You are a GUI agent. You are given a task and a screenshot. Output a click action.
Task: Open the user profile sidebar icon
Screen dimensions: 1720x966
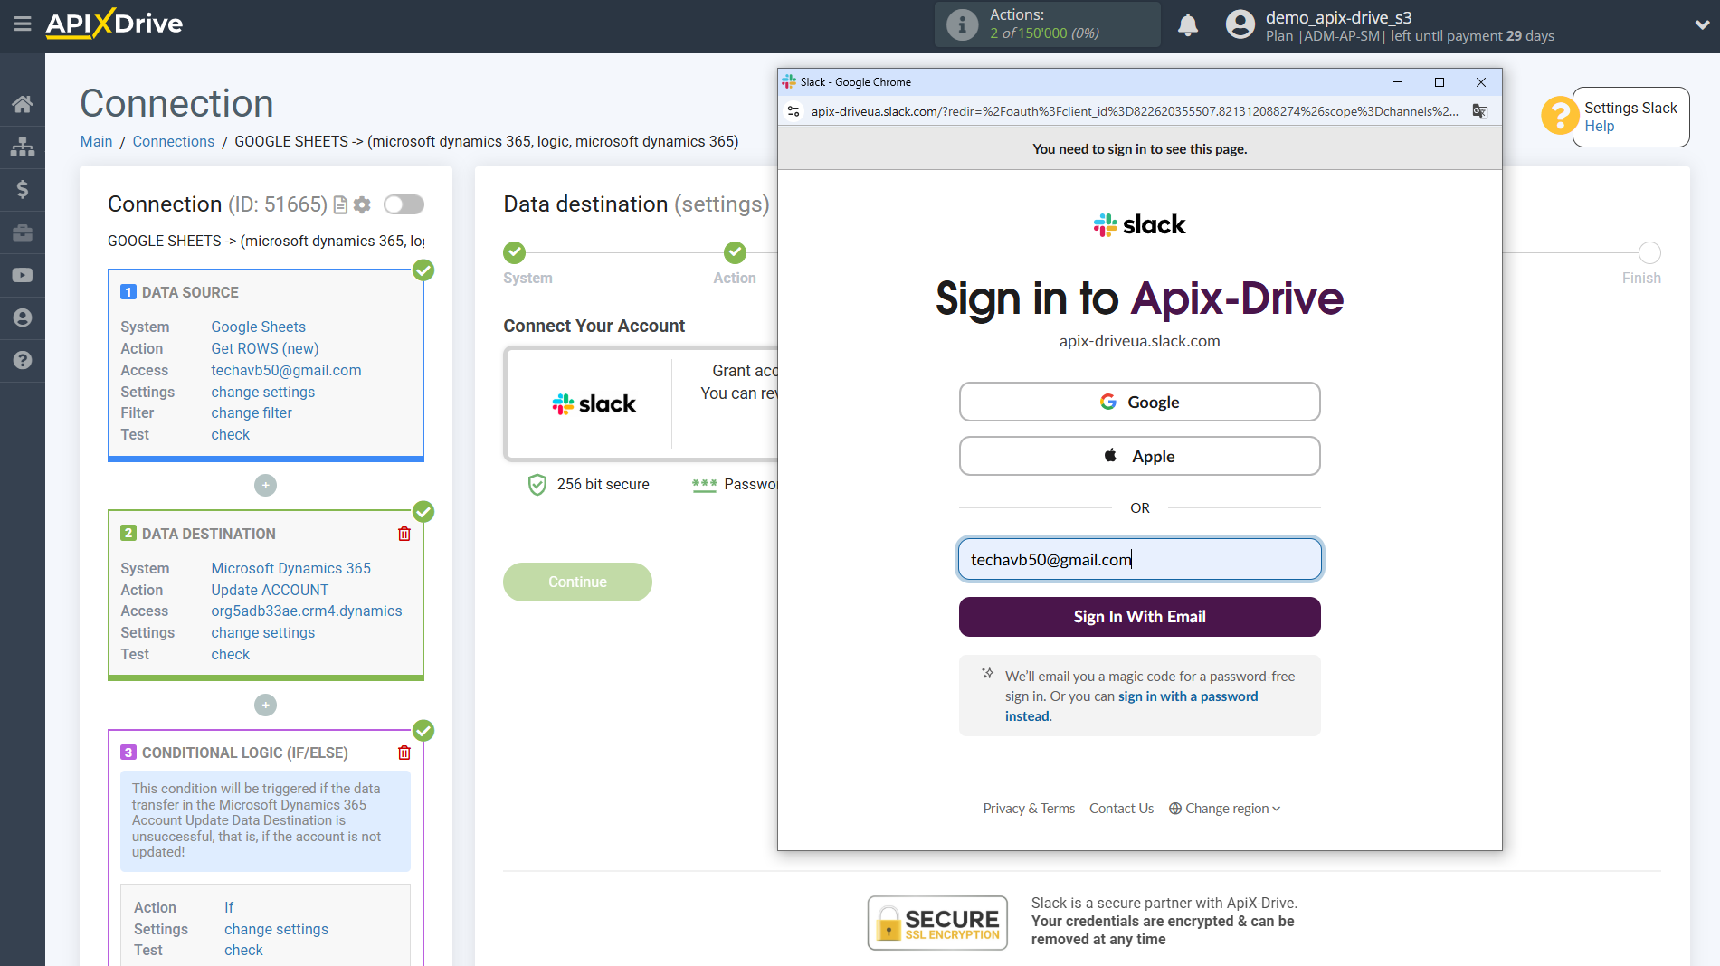click(23, 317)
